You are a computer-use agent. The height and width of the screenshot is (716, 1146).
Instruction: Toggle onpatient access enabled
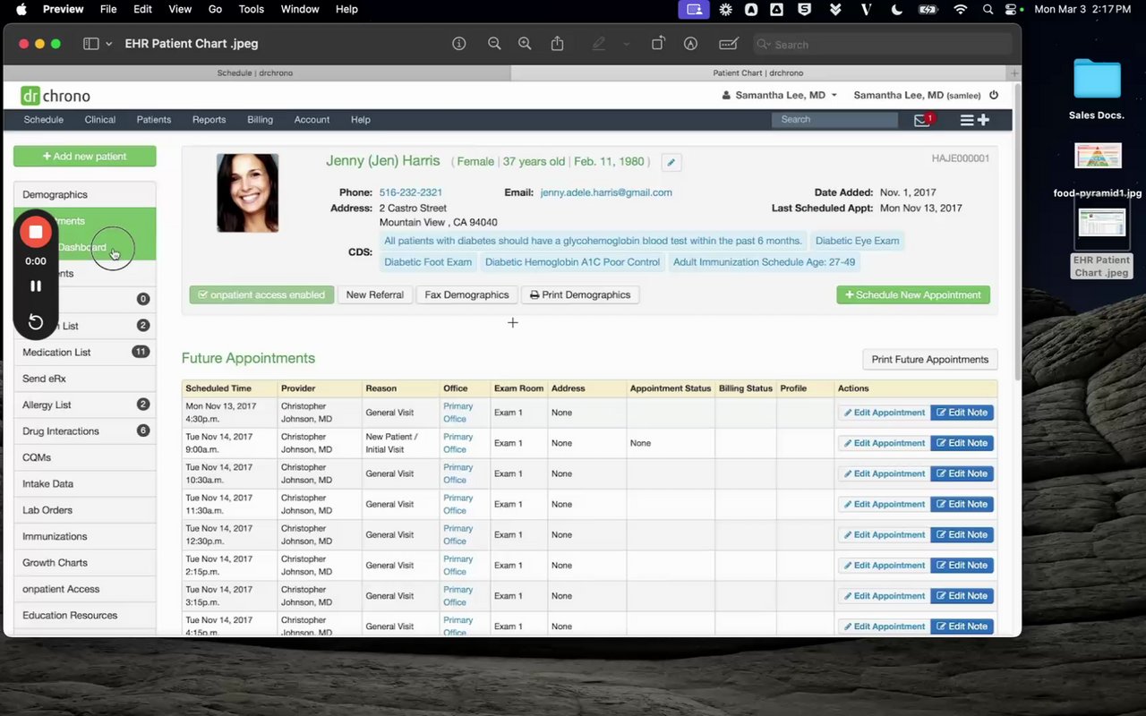click(261, 294)
